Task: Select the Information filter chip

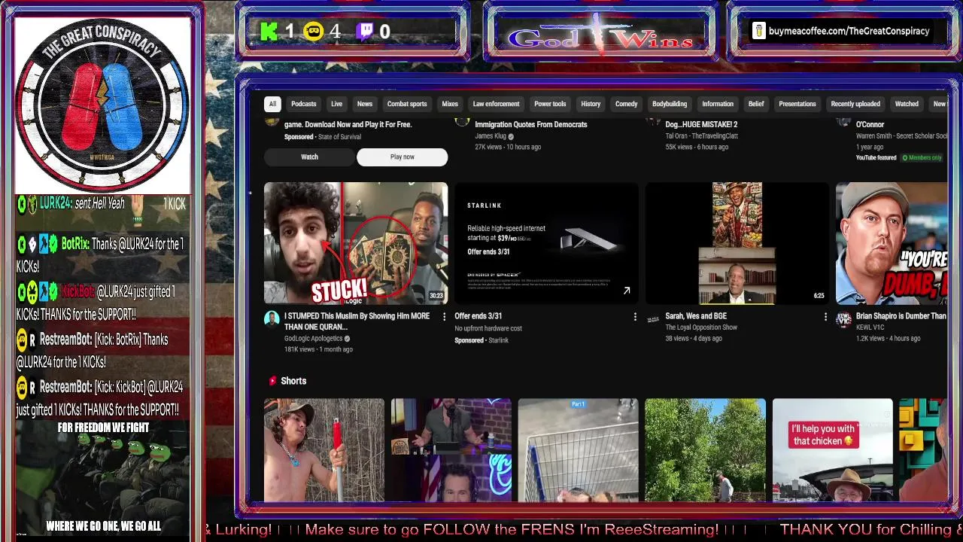Action: click(x=718, y=104)
